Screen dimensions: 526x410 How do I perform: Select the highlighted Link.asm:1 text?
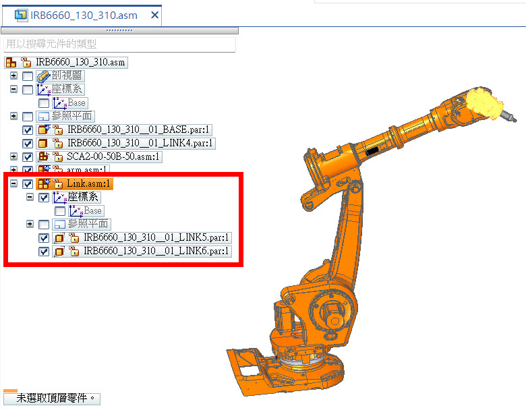pyautogui.click(x=88, y=183)
